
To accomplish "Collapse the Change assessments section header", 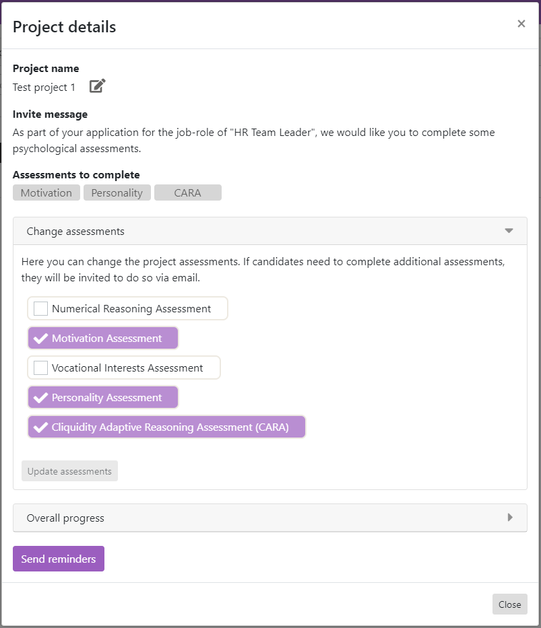I will click(75, 231).
